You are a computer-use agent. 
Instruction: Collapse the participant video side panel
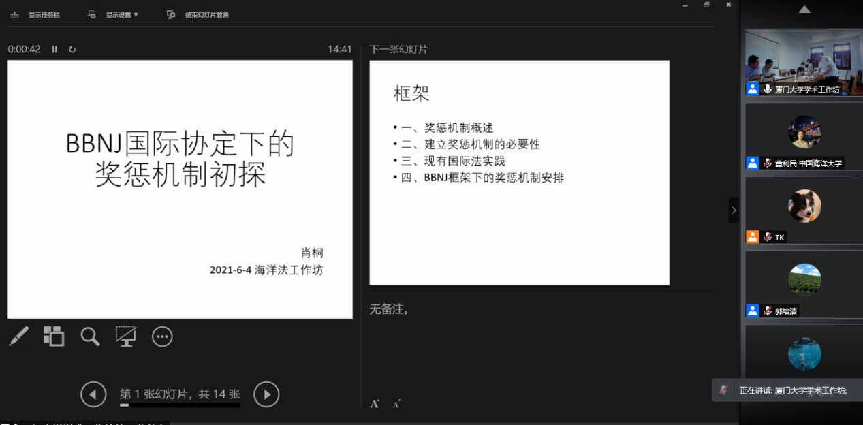click(733, 210)
